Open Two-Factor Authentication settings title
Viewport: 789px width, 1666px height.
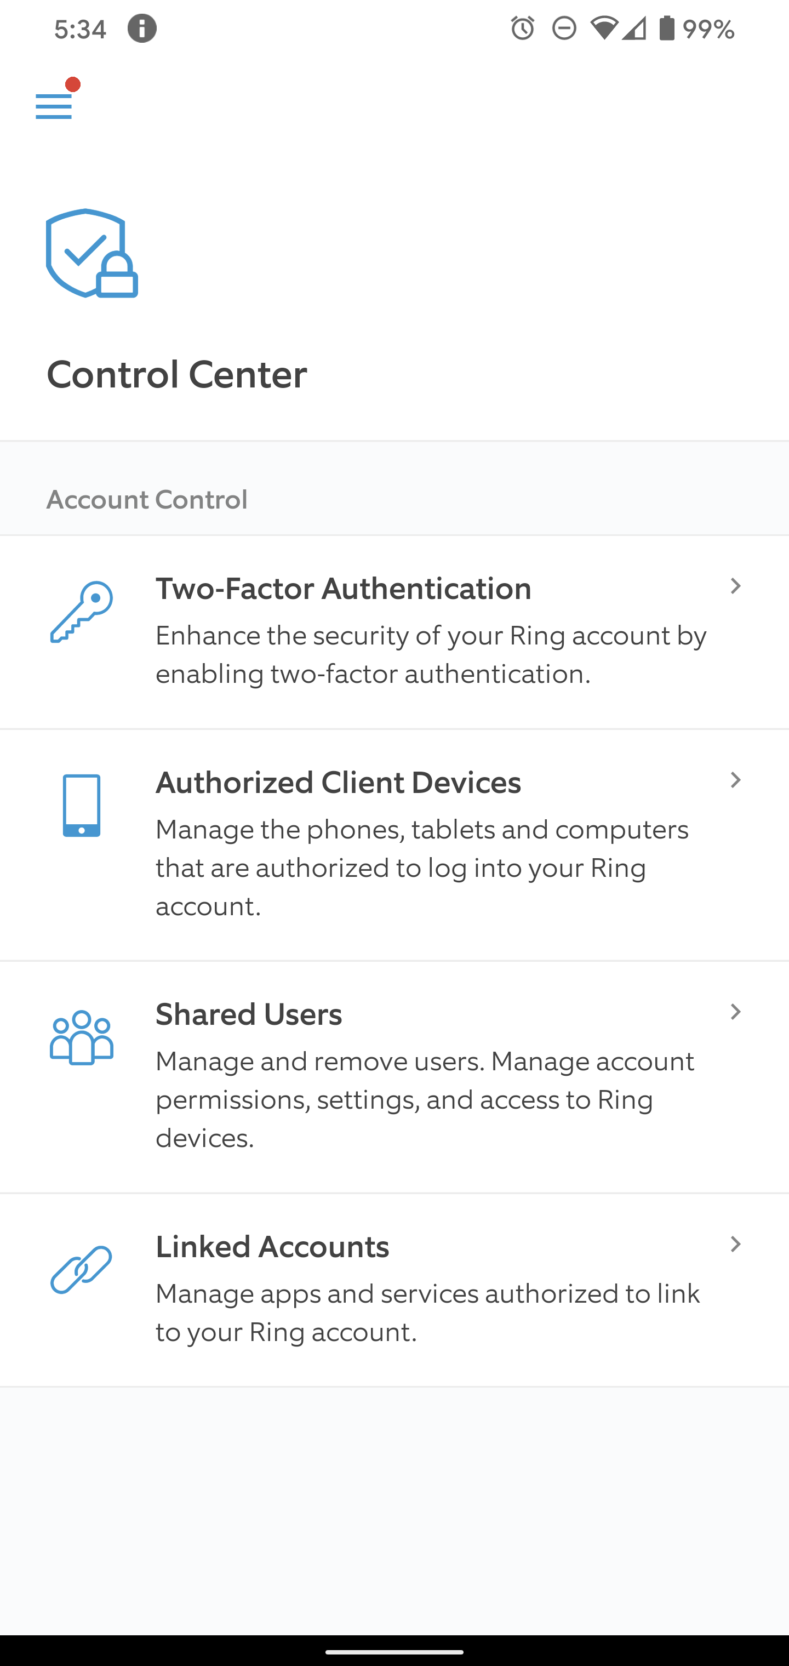344,589
